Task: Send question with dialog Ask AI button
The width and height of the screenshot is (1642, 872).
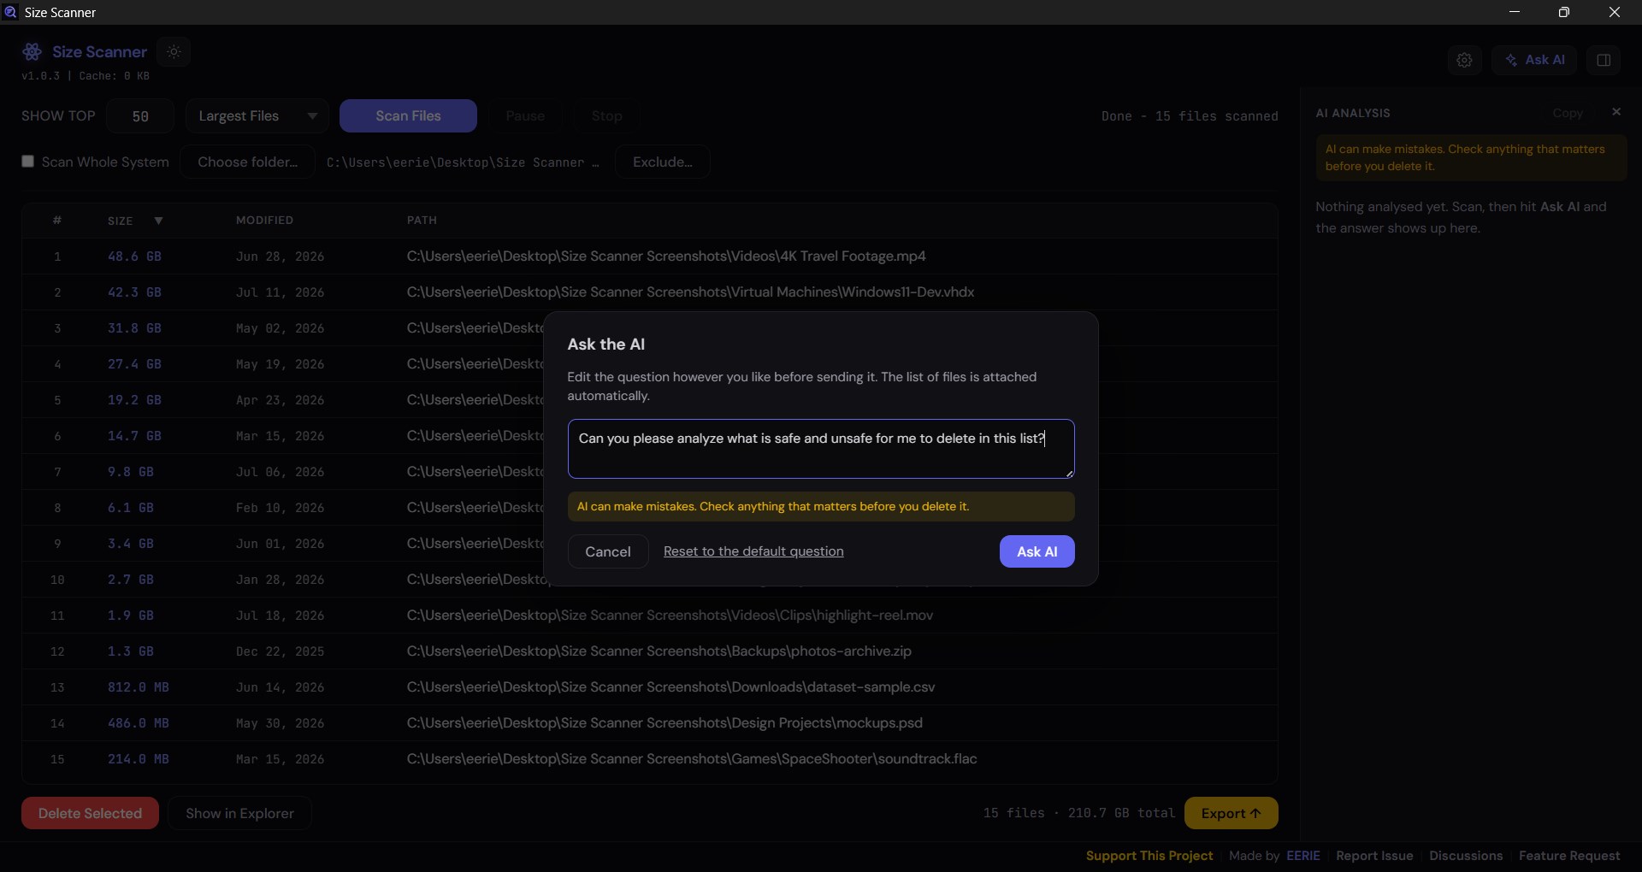Action: tap(1037, 551)
